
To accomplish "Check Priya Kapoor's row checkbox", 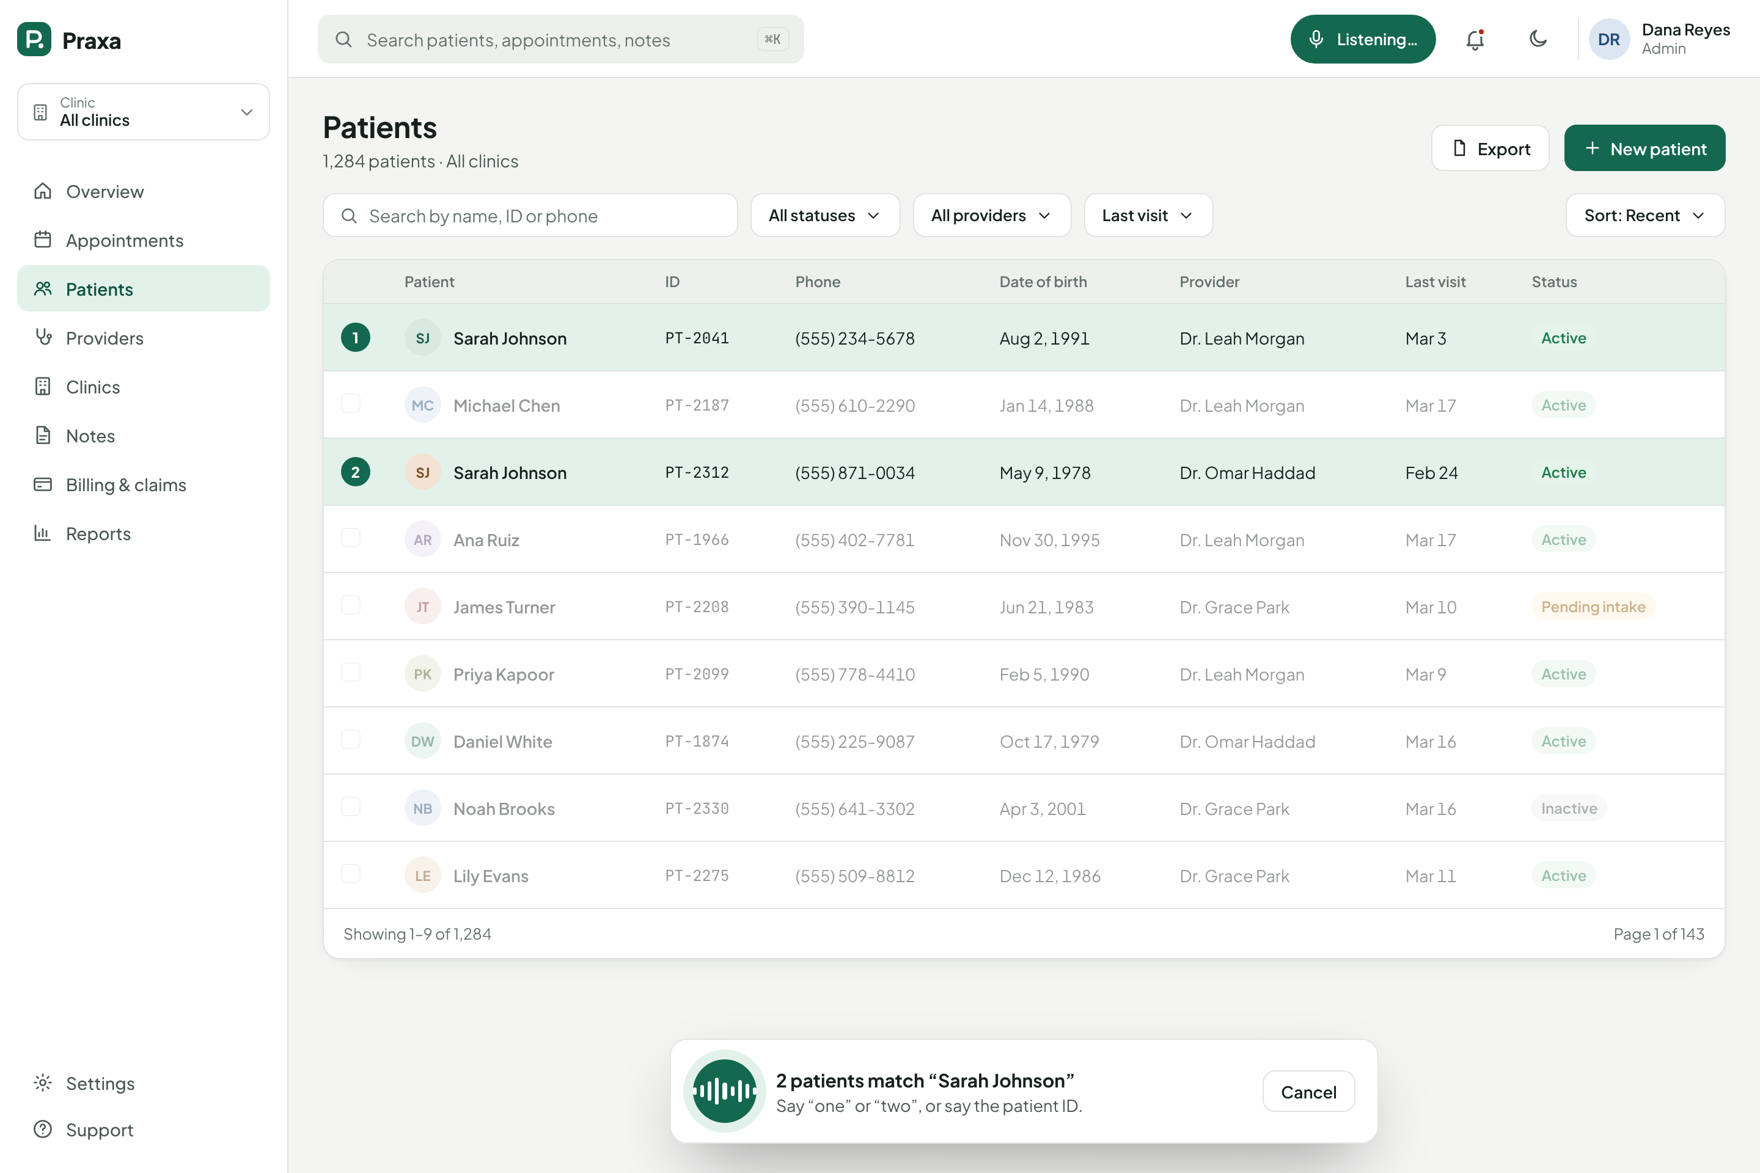I will pyautogui.click(x=351, y=673).
